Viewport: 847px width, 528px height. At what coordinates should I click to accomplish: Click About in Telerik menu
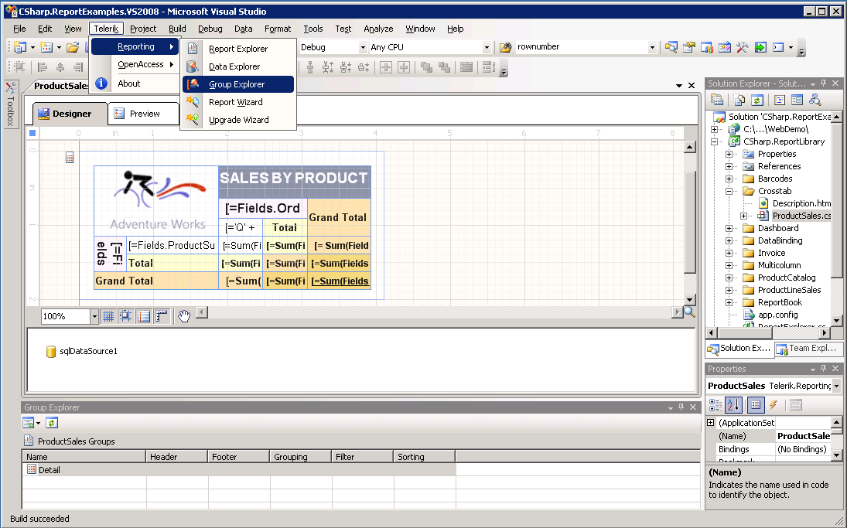135,83
